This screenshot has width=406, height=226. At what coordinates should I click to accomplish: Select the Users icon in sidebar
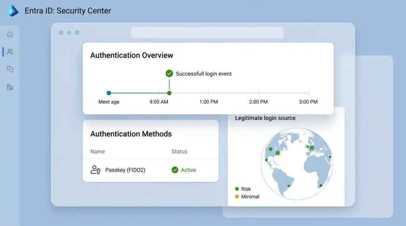click(10, 52)
